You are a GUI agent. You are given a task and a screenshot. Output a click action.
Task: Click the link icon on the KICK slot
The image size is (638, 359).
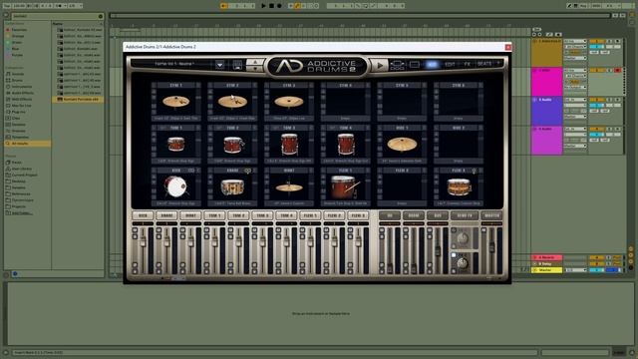(190, 171)
